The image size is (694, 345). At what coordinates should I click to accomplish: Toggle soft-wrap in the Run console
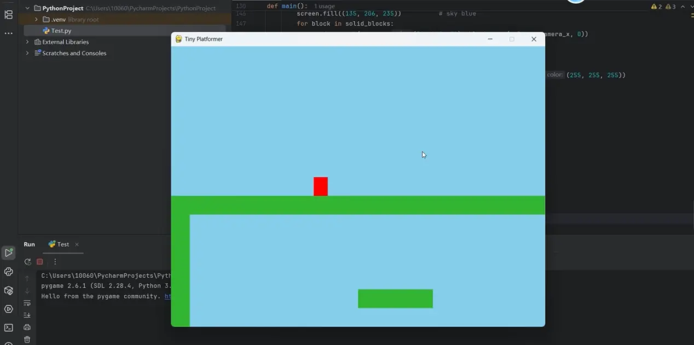tap(27, 303)
